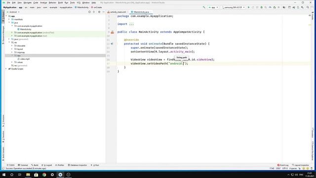Open File Explorer from the taskbar
The height and width of the screenshot is (178, 316).
28,175
